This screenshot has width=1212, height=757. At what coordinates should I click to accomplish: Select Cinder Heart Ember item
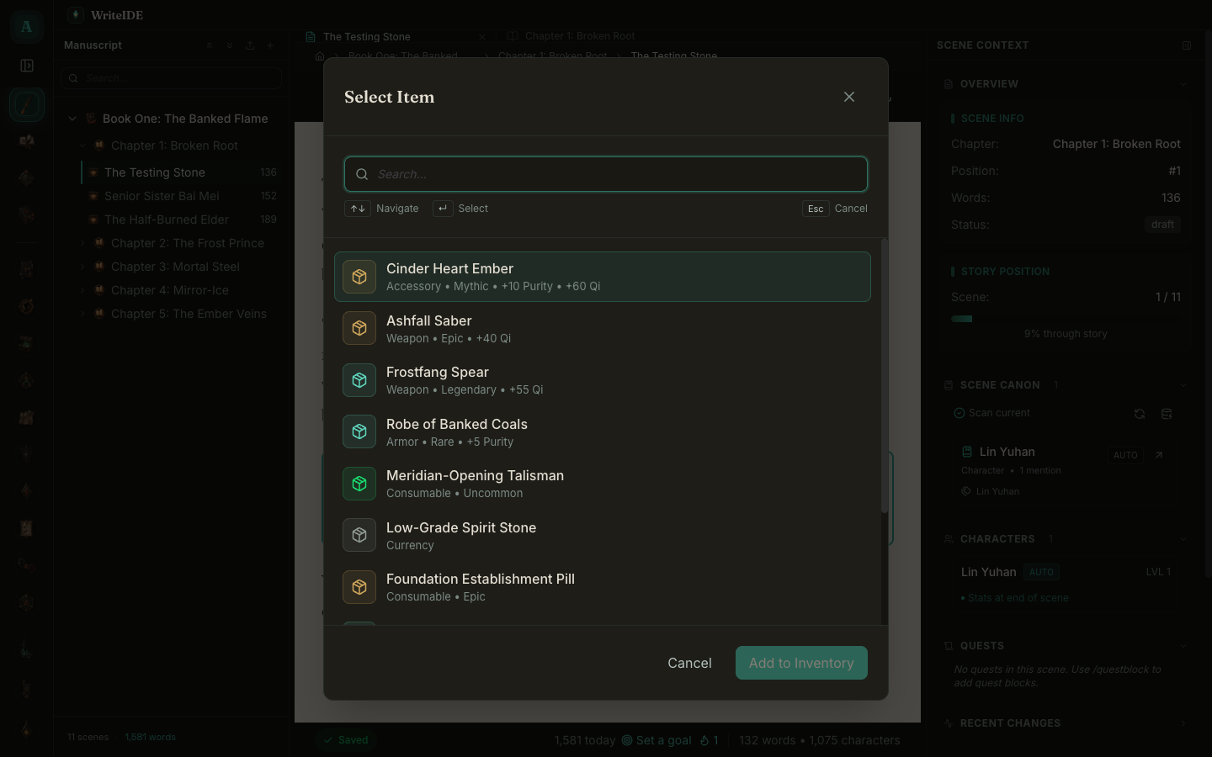[603, 277]
